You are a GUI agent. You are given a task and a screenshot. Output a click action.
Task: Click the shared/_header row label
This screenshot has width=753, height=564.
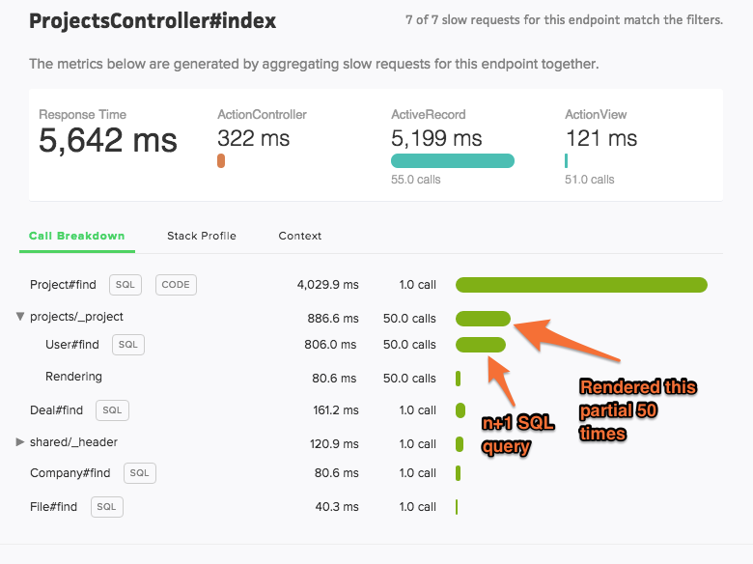coord(73,442)
